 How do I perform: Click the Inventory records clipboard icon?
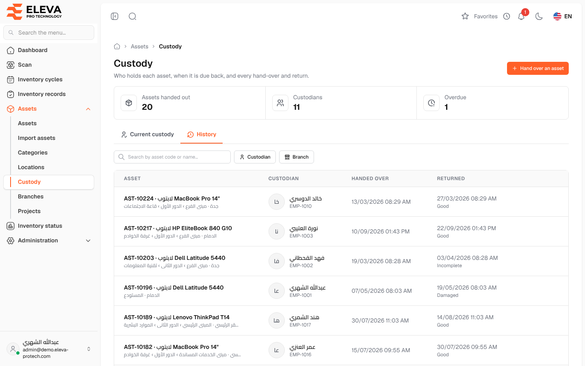coord(11,94)
